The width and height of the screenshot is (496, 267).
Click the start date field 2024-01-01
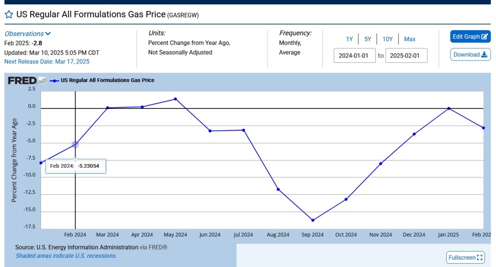[355, 56]
